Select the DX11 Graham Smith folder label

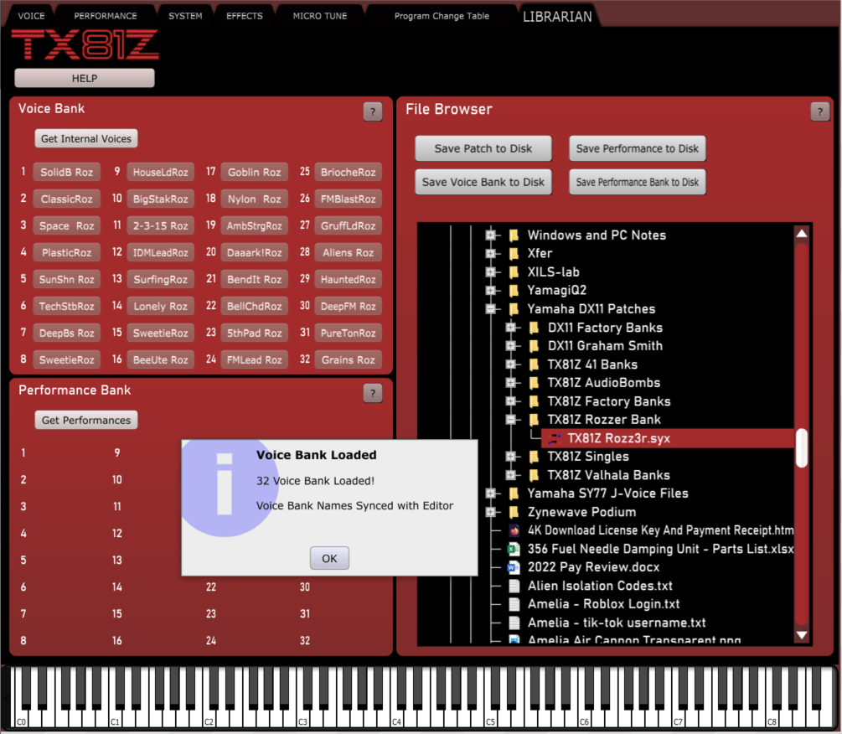coord(605,346)
